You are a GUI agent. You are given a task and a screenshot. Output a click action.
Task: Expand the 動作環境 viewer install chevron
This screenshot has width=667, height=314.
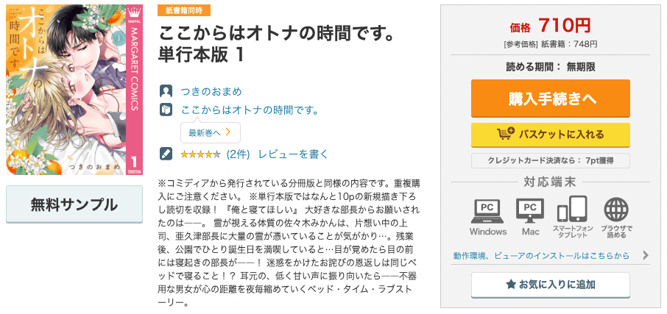point(646,255)
